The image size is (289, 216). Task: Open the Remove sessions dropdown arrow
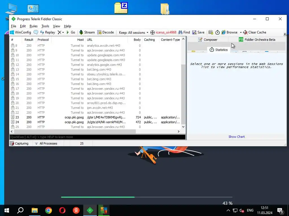[63, 33]
